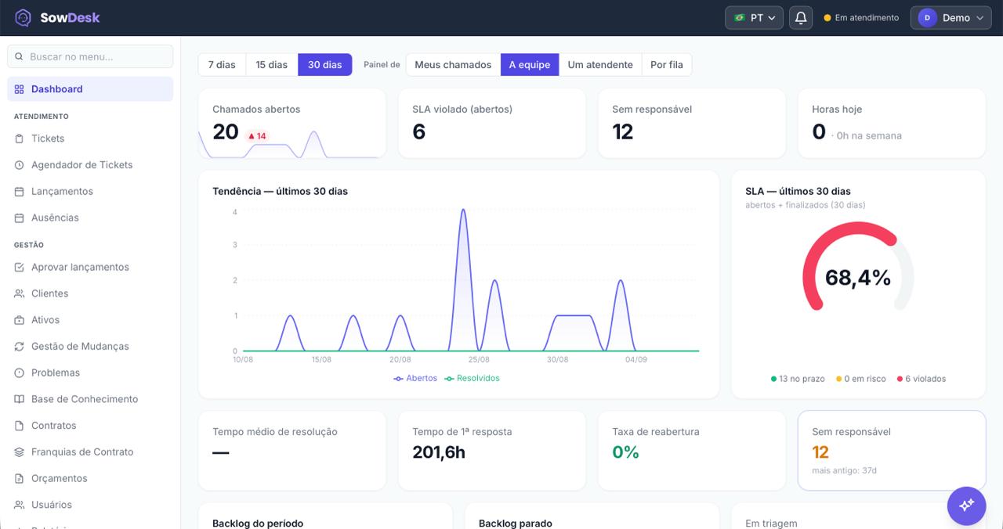This screenshot has height=529, width=1003.
Task: Toggle the Abertos chart series
Action: (x=415, y=378)
